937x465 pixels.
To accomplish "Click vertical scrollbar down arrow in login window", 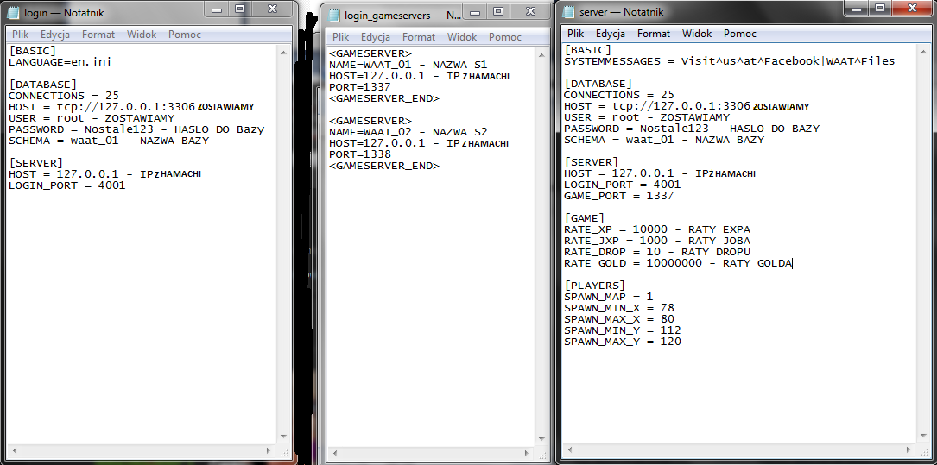I will tap(283, 437).
